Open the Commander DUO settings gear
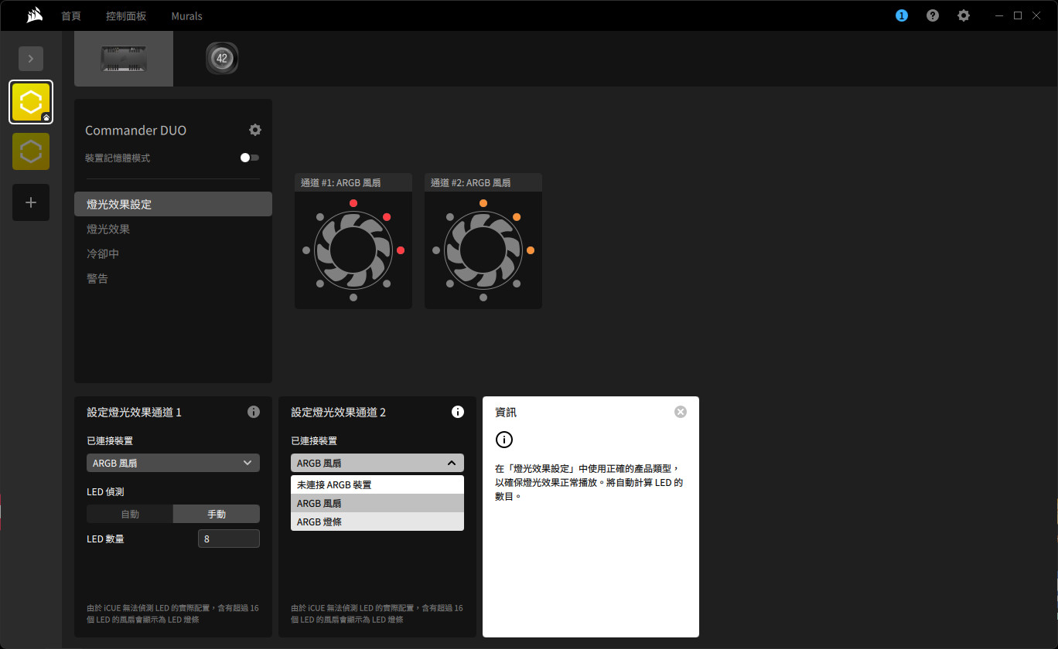Screen dimensions: 1058x649 (x=255, y=130)
